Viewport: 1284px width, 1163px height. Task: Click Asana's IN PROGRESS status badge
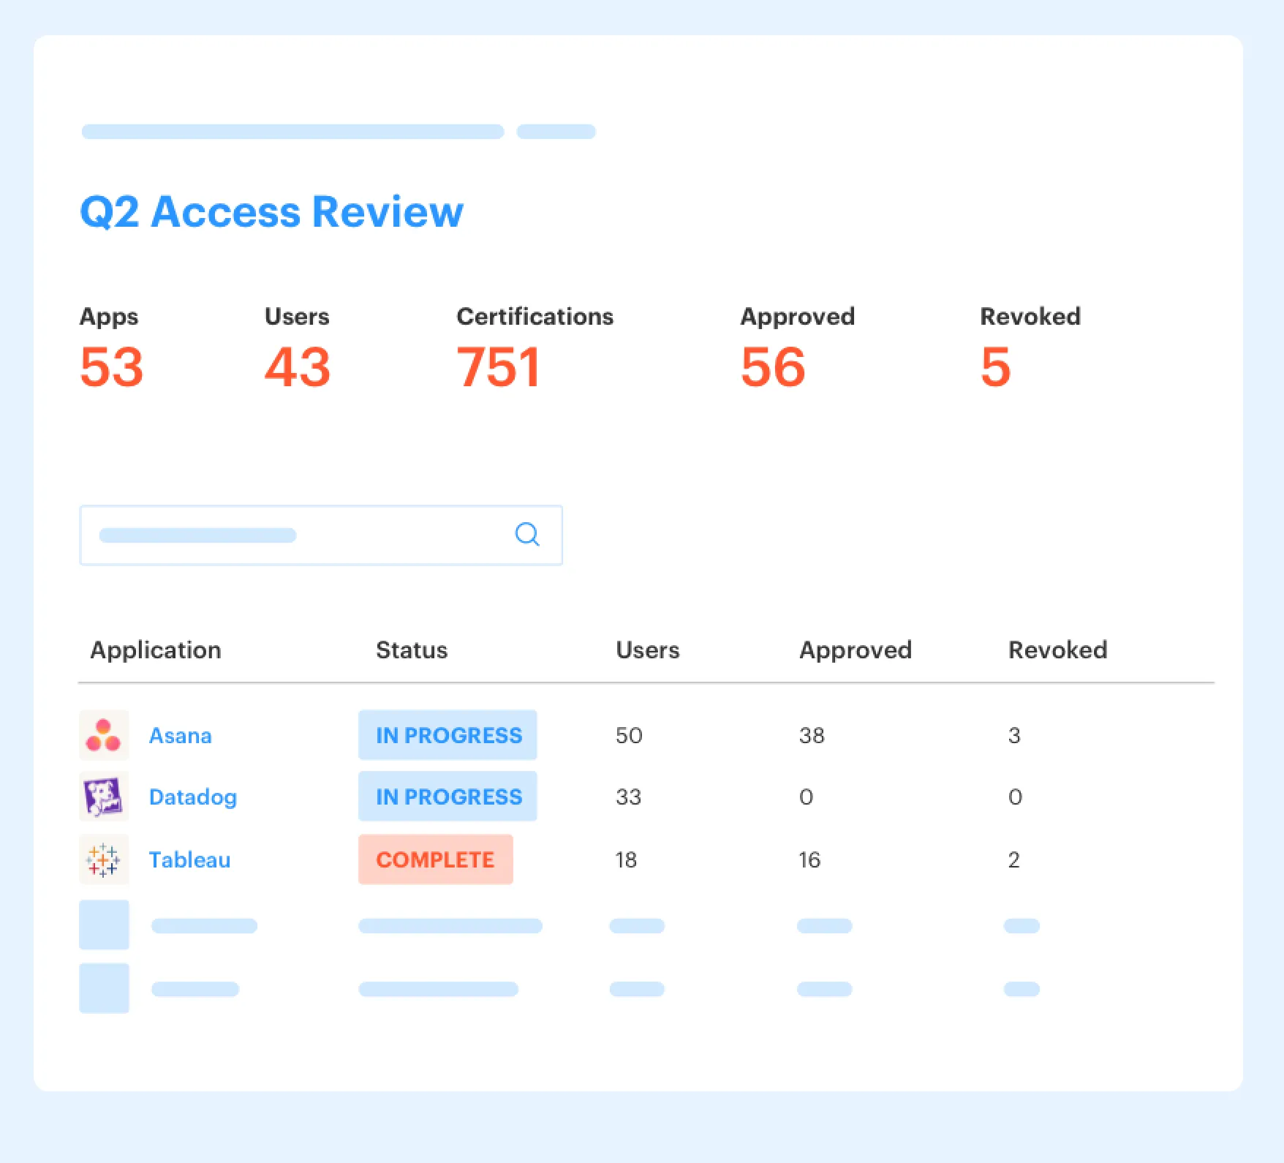[x=447, y=735]
